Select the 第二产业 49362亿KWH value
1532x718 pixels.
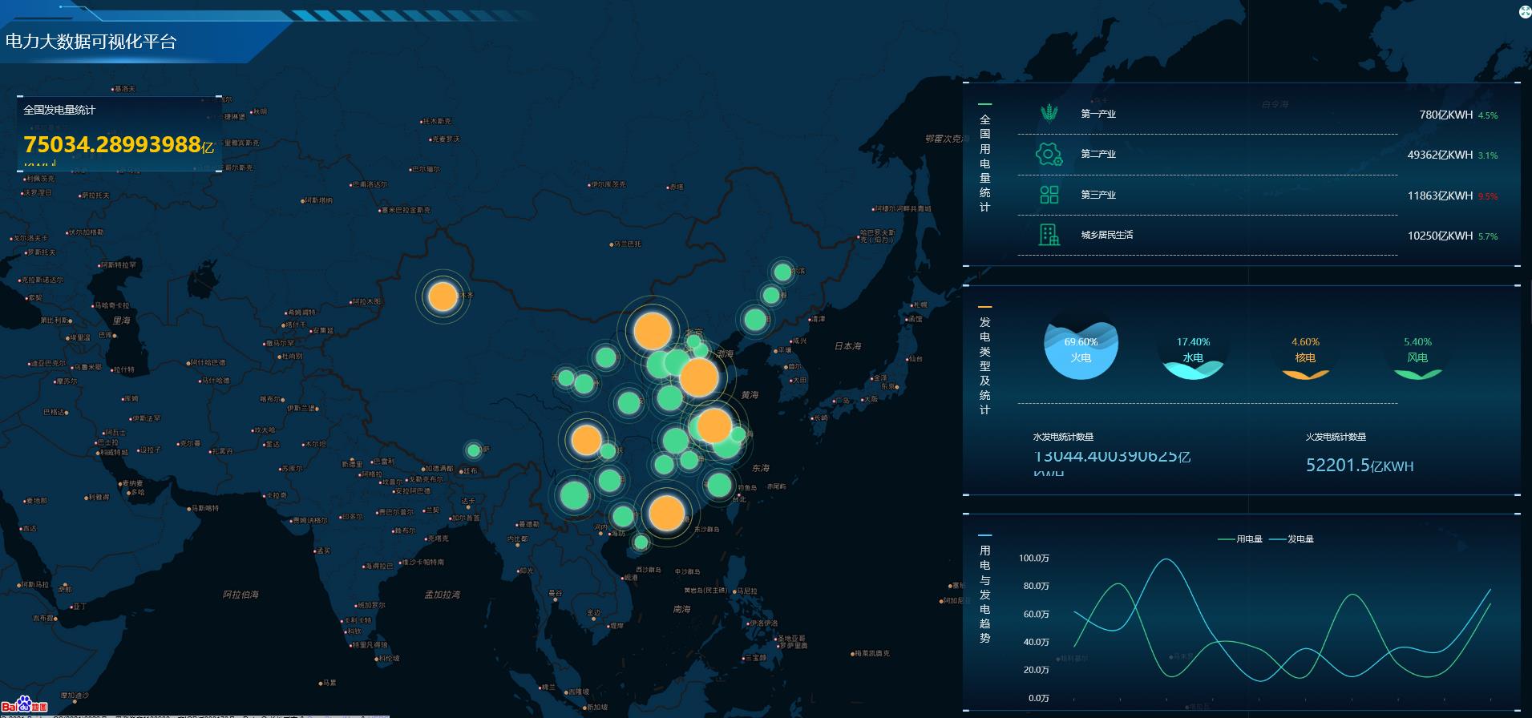pyautogui.click(x=1440, y=155)
